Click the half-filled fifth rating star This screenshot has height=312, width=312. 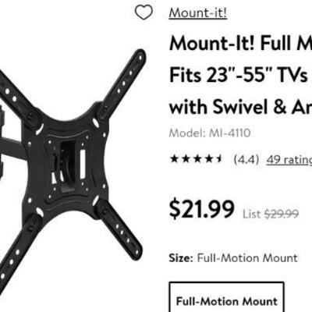coord(218,158)
